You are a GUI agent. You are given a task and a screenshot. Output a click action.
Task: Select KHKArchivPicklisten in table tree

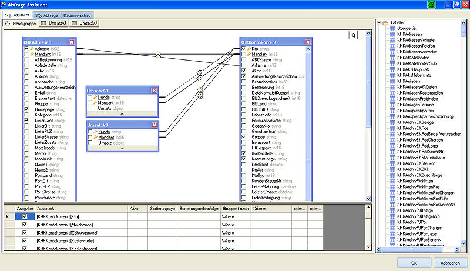point(415,181)
